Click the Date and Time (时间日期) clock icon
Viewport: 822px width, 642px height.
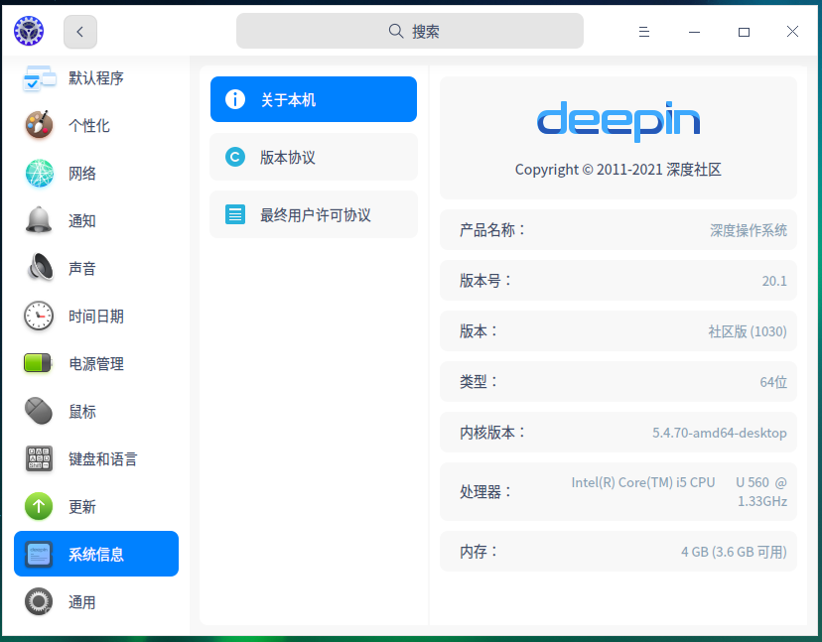39,316
